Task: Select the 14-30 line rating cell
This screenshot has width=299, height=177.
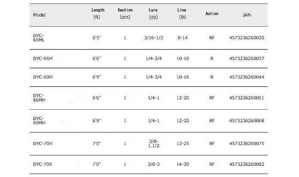Action: click(183, 164)
